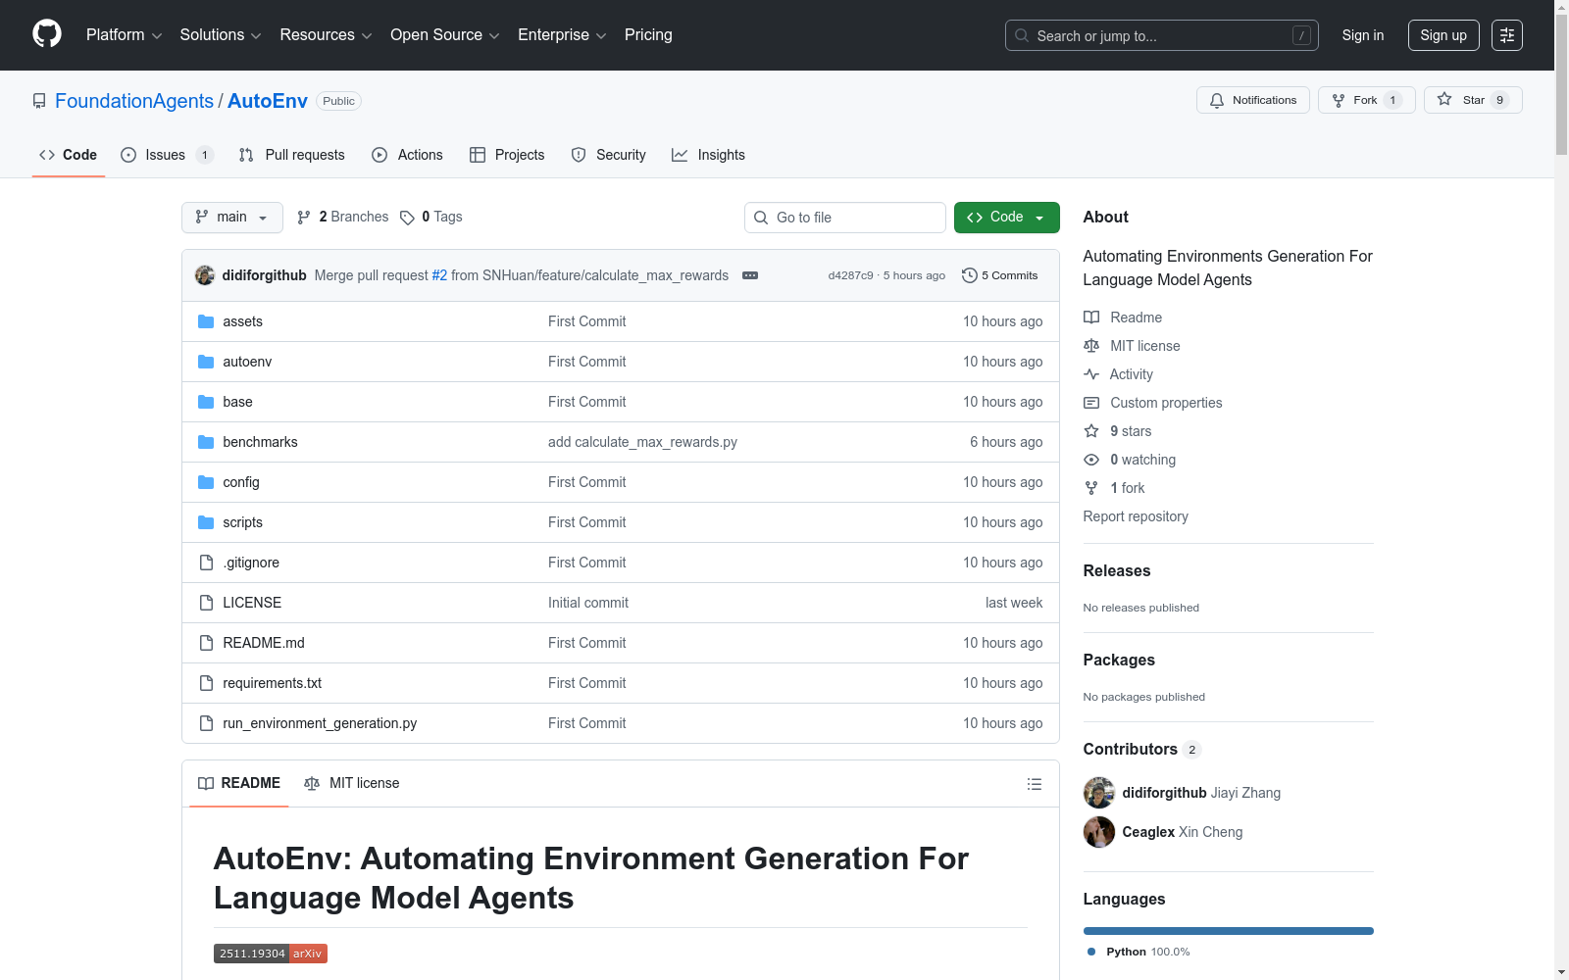Screen dimensions: 1569x980
Task: Switch to the Insights tab
Action: [708, 155]
